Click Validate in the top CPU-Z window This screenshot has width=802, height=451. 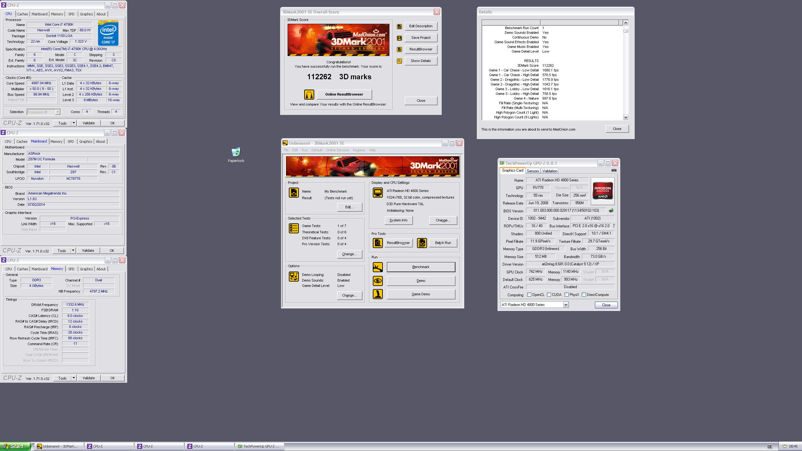pos(89,123)
